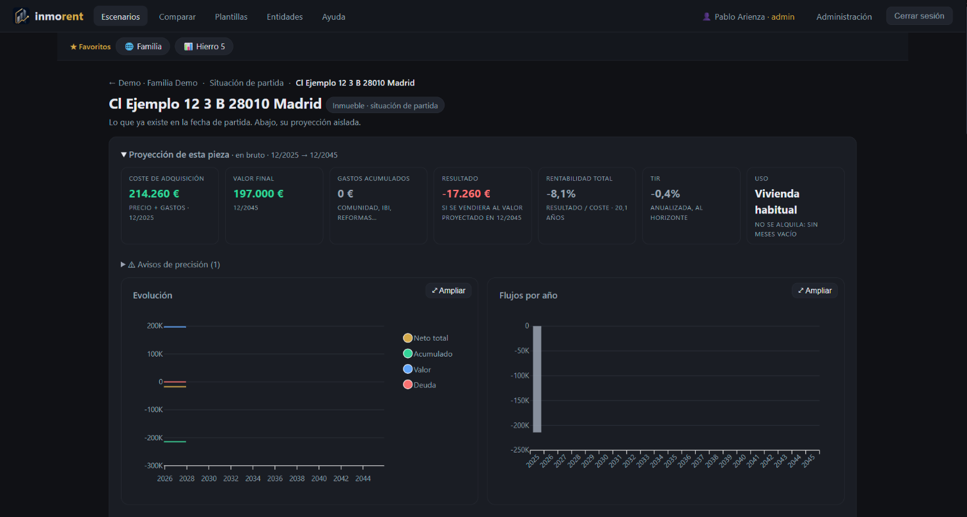Viewport: 967px width, 517px height.
Task: Click the blue Valor line in Evolución chart
Action: (x=175, y=327)
